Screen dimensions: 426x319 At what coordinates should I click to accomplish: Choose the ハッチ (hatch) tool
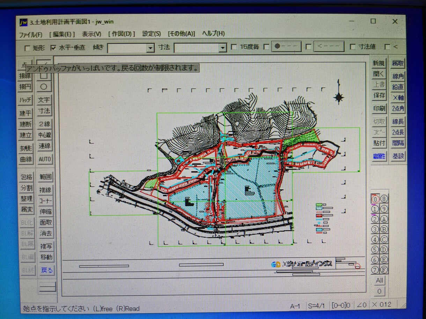(x=25, y=100)
